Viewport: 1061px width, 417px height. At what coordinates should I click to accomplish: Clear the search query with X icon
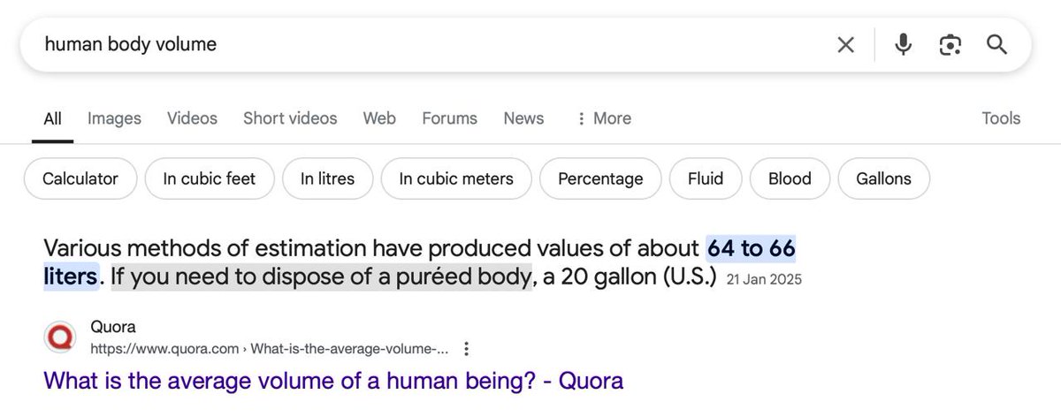point(845,44)
